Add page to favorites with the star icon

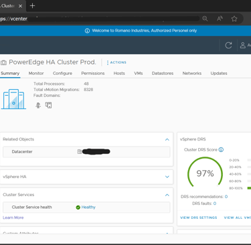pyautogui.click(x=234, y=19)
